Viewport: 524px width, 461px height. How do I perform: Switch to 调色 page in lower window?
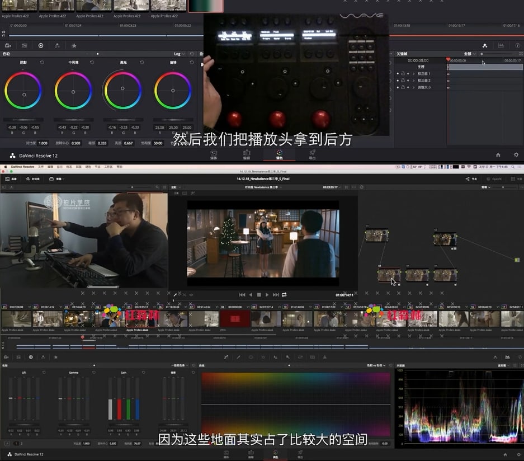[x=275, y=454]
